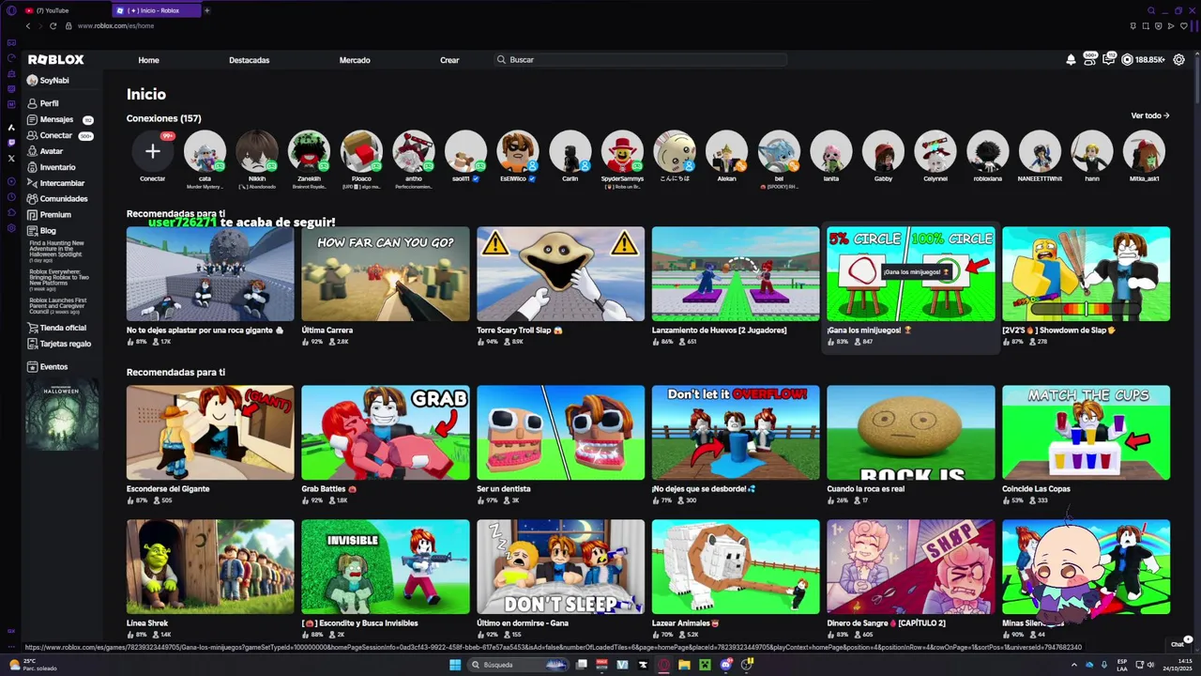This screenshot has width=1201, height=676.
Task: Open the Línea Shrek game thumbnail
Action: tap(210, 567)
